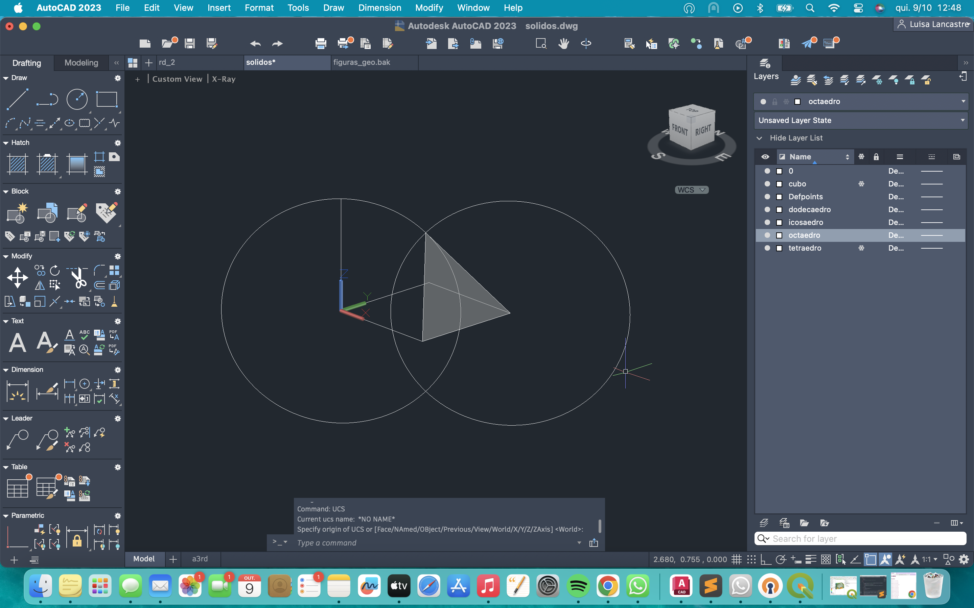The width and height of the screenshot is (974, 608).
Task: Switch to the Modeling workspace tab
Action: pos(81,63)
